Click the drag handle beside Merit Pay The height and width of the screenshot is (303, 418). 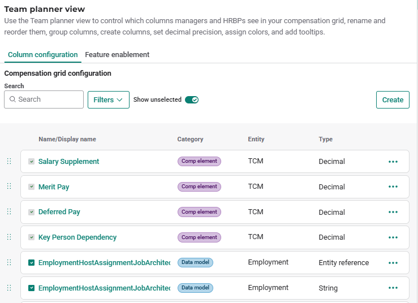coord(9,187)
